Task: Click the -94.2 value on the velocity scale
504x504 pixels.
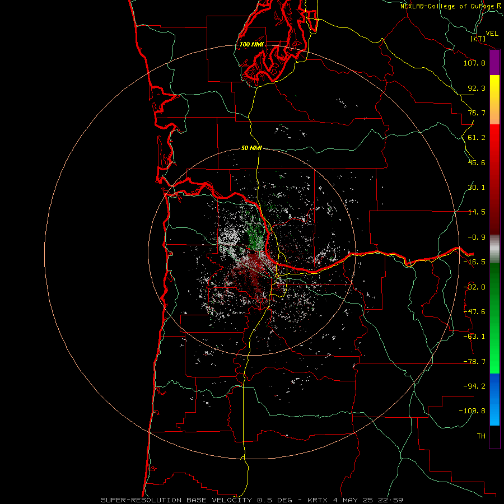Action: pos(474,386)
